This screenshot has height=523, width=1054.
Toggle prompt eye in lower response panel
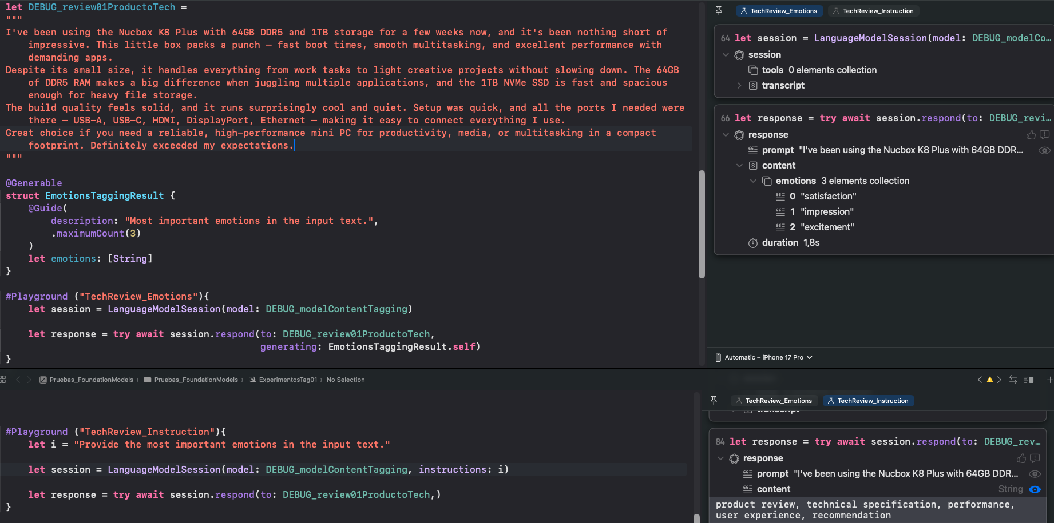[x=1035, y=474]
